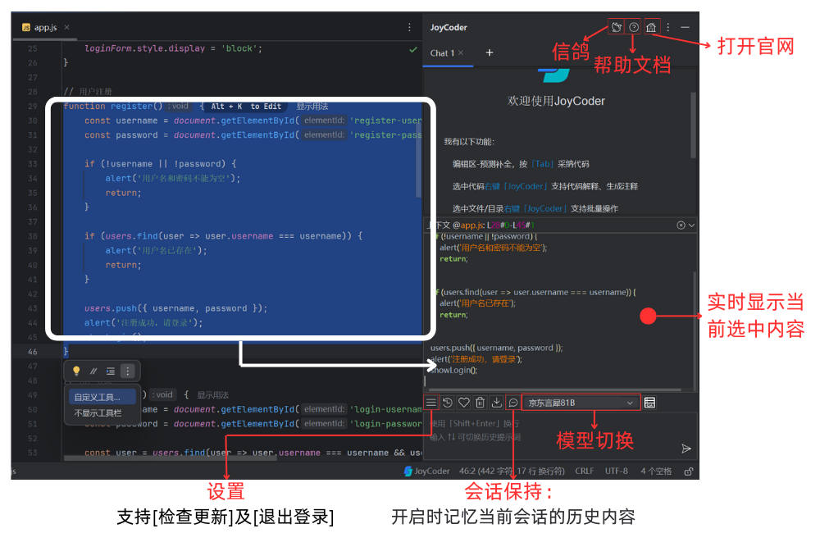Viewport: 820px width, 533px height.
Task: Click the download export icon
Action: click(x=497, y=403)
